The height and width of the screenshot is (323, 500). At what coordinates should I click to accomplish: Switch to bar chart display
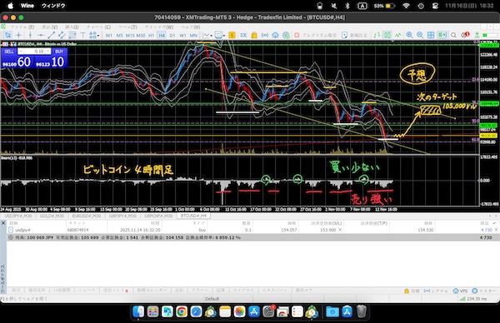(x=377, y=35)
